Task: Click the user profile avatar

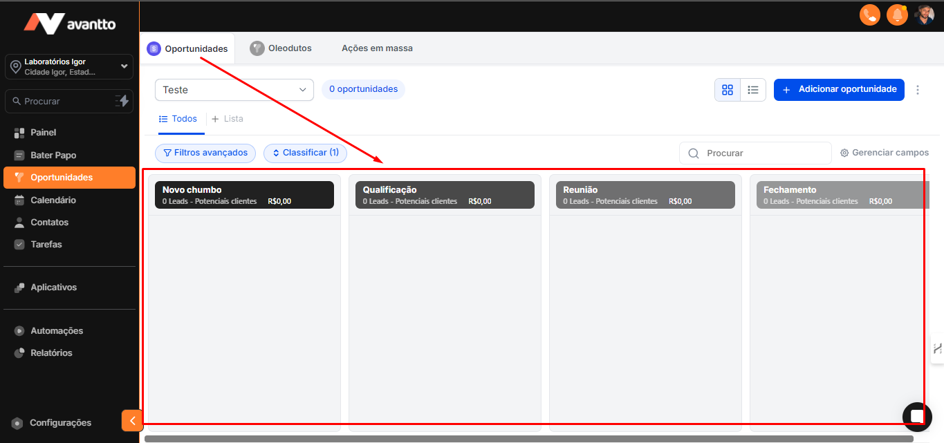Action: tap(925, 15)
